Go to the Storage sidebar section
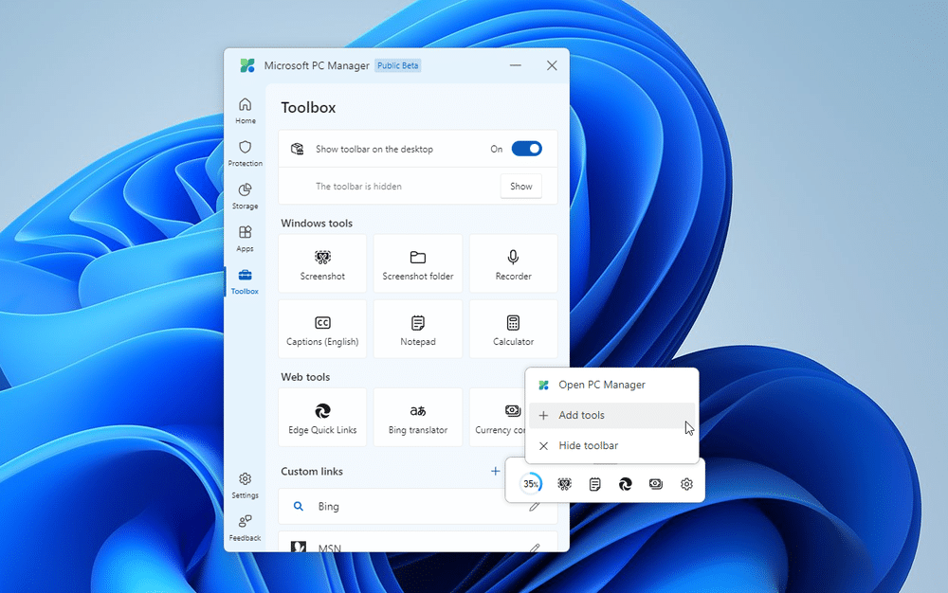The height and width of the screenshot is (593, 948). pyautogui.click(x=245, y=196)
